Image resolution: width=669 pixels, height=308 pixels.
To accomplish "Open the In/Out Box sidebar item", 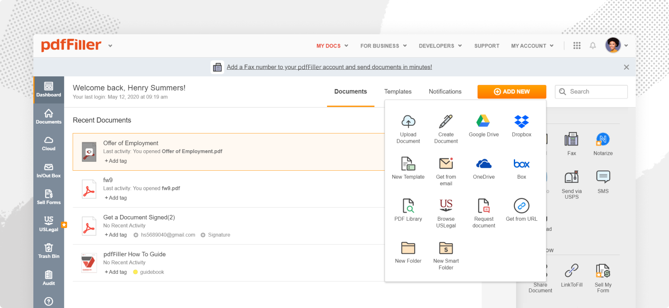I will point(49,171).
